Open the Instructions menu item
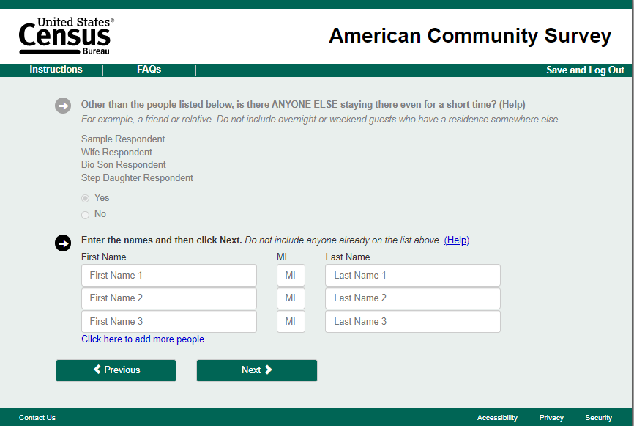The width and height of the screenshot is (634, 426). click(x=56, y=70)
